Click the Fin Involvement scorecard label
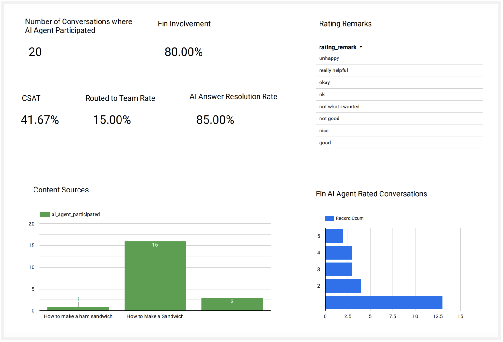 (184, 24)
